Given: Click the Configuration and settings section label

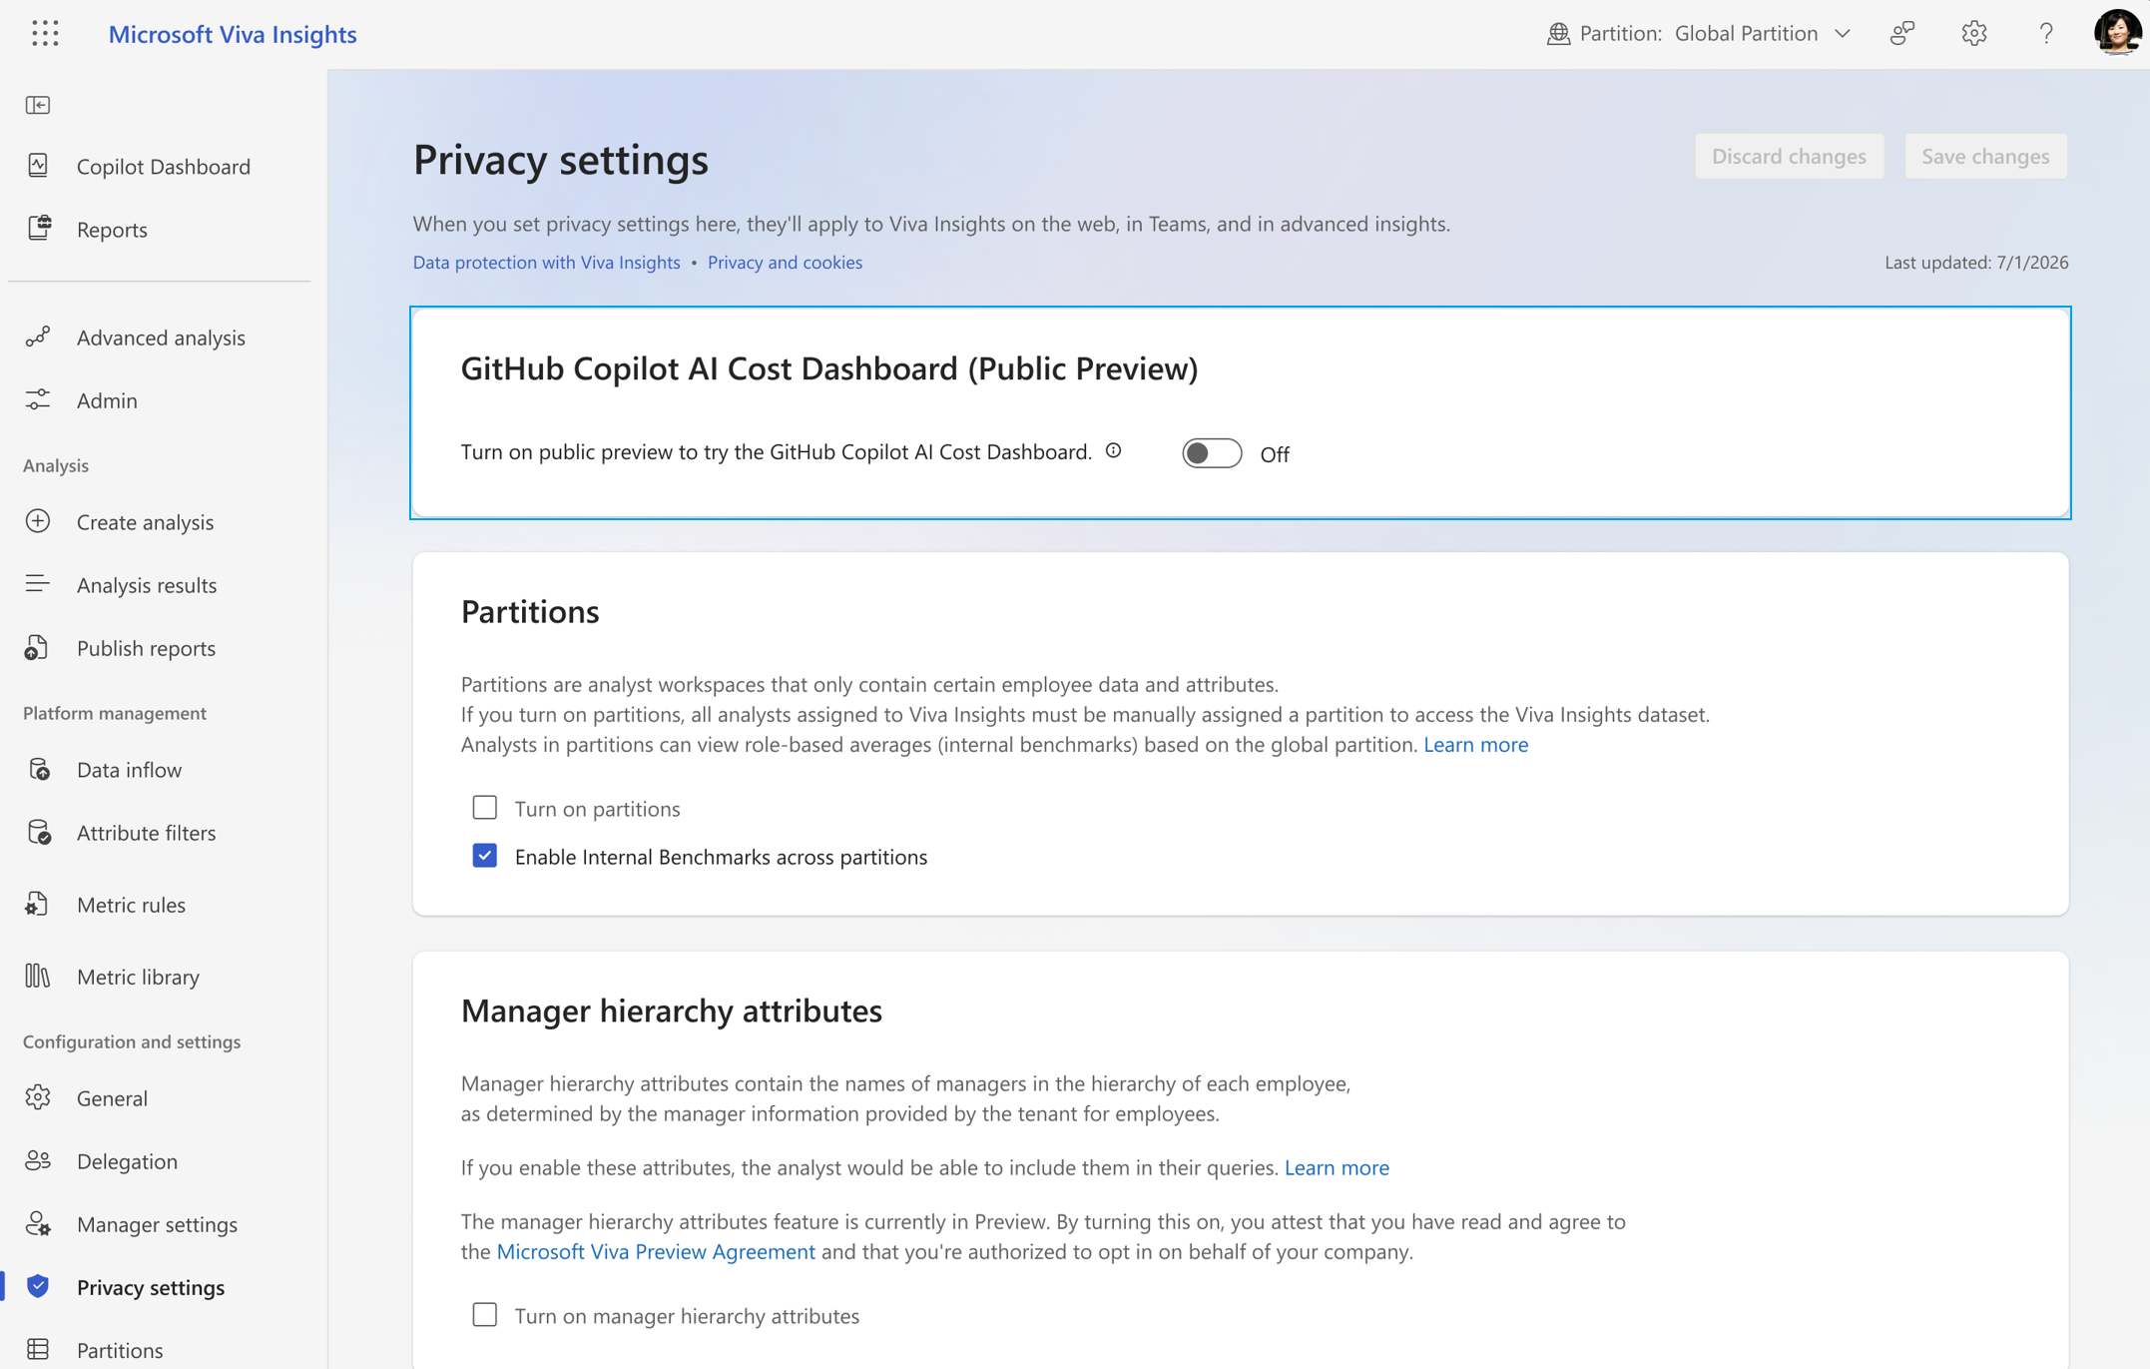Looking at the screenshot, I should click(132, 1040).
